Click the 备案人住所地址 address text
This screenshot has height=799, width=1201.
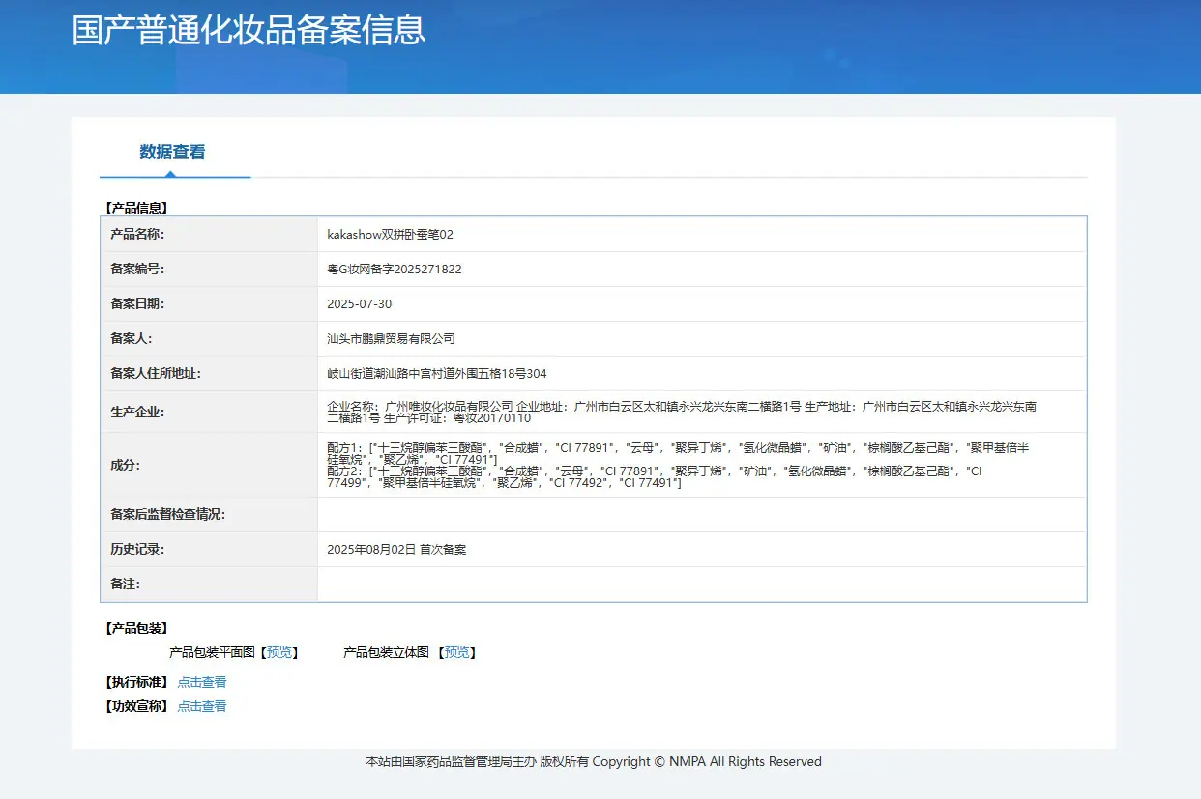click(x=437, y=374)
